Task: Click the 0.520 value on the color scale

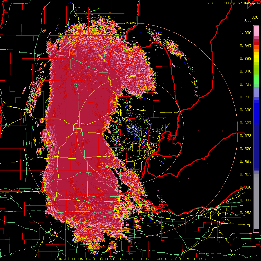Action: 246,149
